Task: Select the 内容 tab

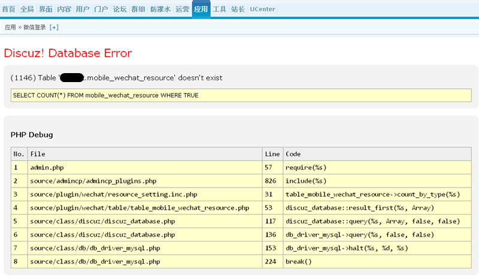Action: 64,9
